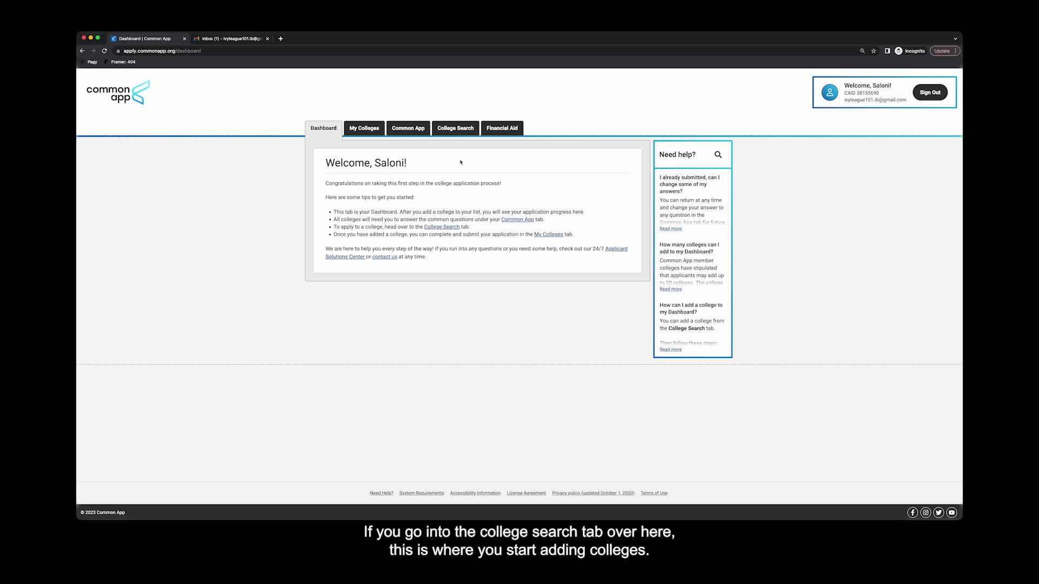Go to the Financial Aid tab

pos(502,128)
